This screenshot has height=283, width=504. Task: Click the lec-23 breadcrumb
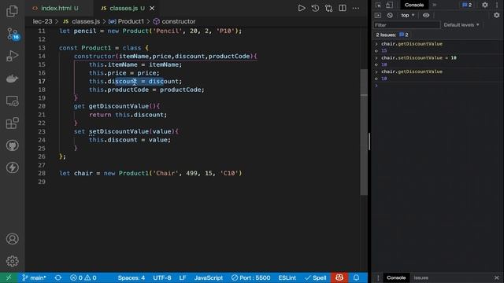point(43,21)
